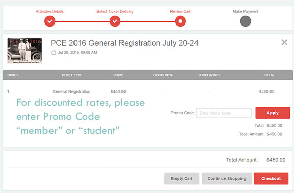The image size is (294, 193).
Task: Remove event with the X icon
Action: coord(284,42)
